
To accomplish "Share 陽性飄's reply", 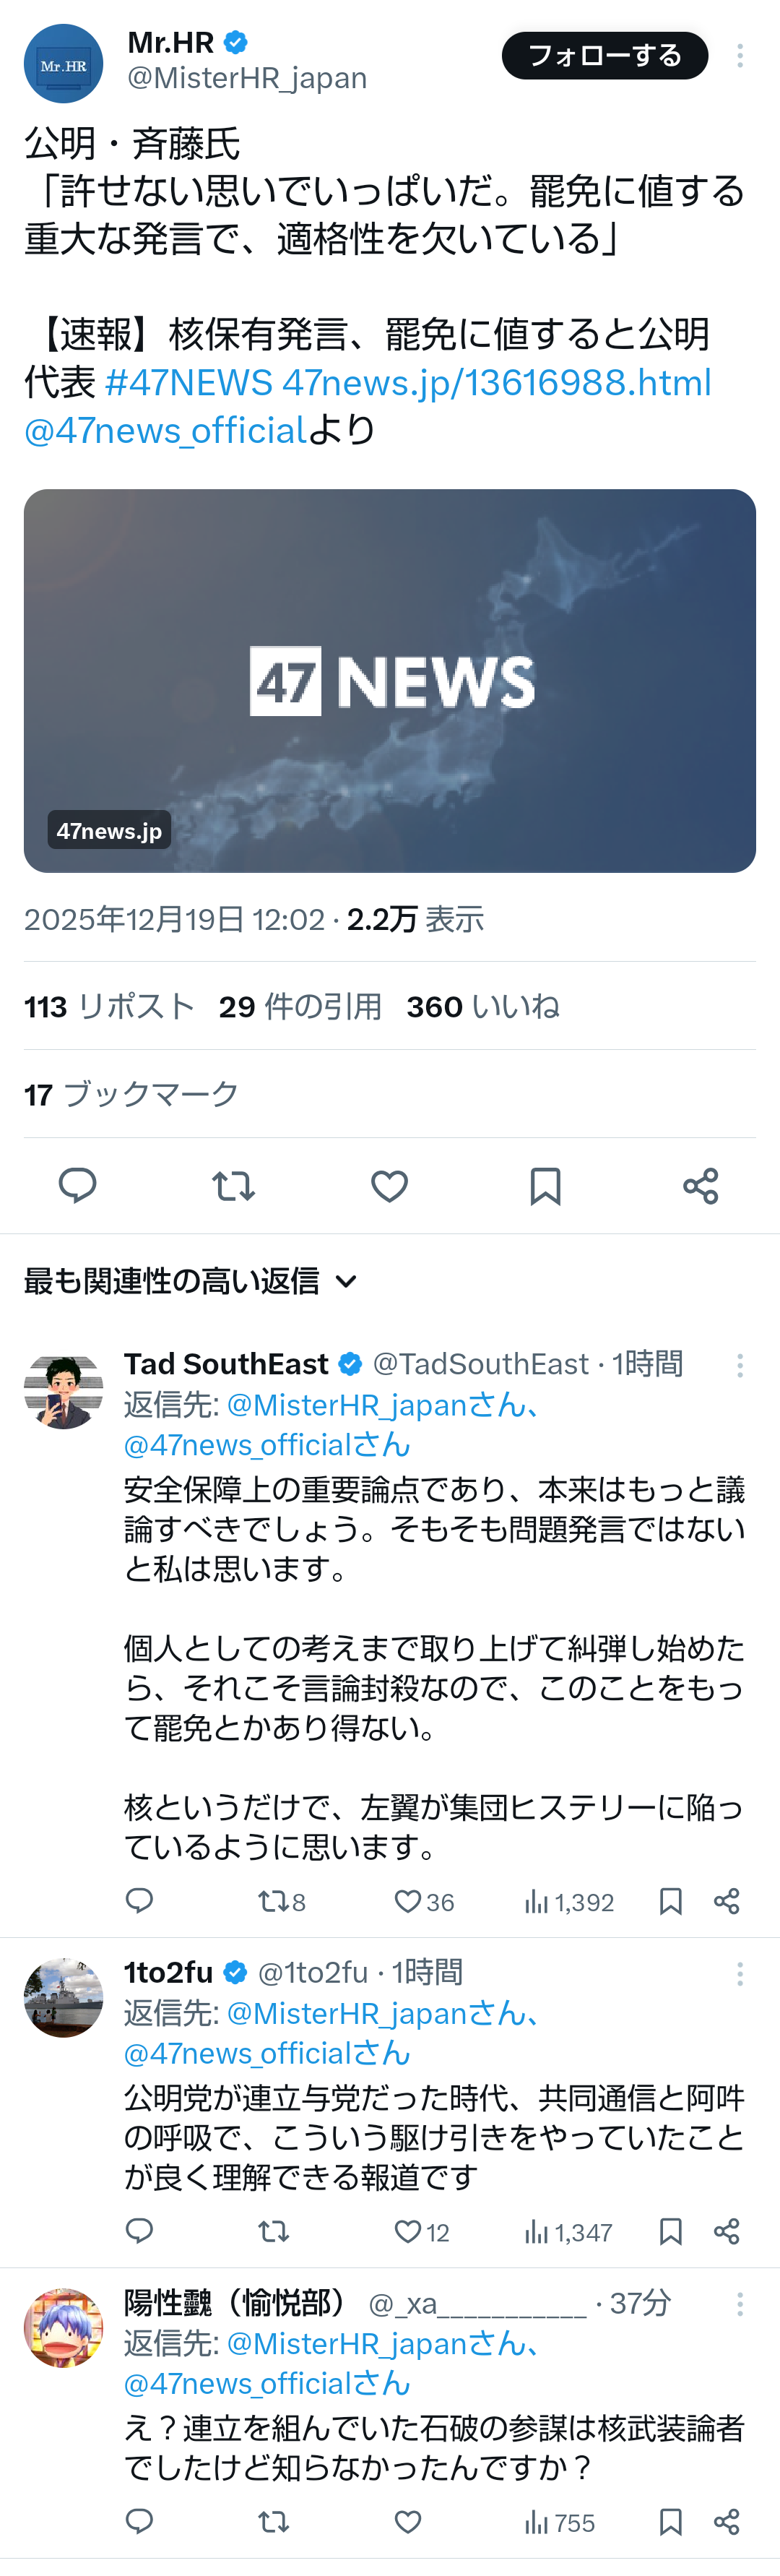I will (x=727, y=2522).
